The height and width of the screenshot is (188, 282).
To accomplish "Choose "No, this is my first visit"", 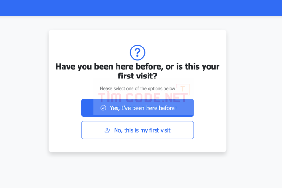I will [137, 130].
